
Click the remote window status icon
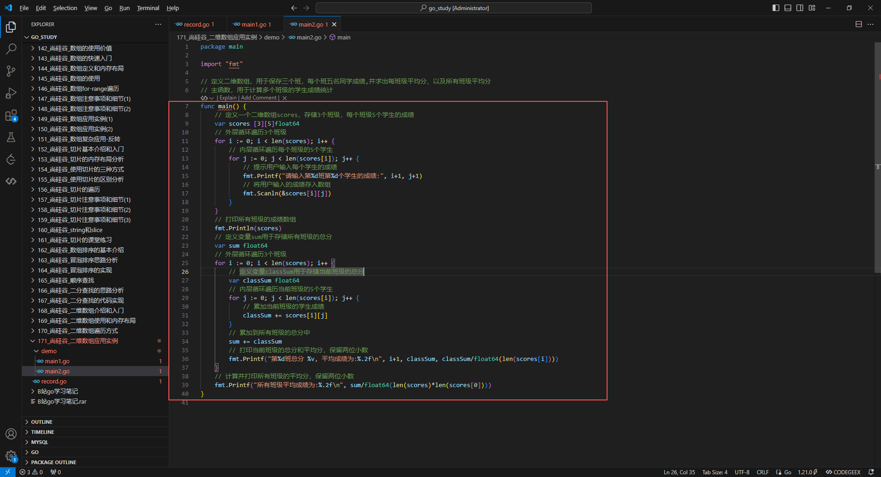[x=8, y=472]
